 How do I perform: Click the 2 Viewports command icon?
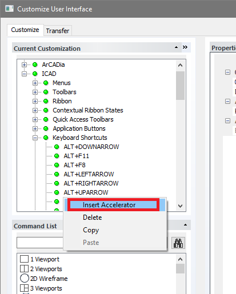[x=24, y=269]
